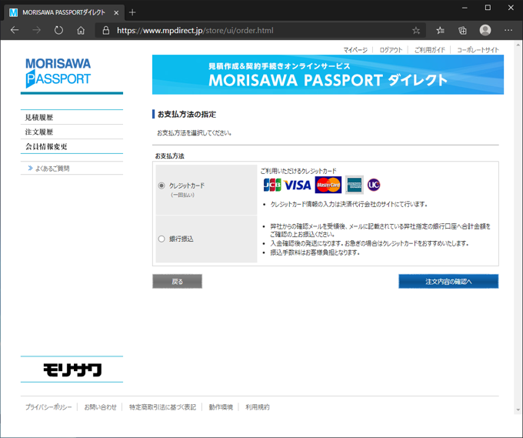The height and width of the screenshot is (438, 523).
Task: Click the browser forward arrow
Action: click(36, 30)
